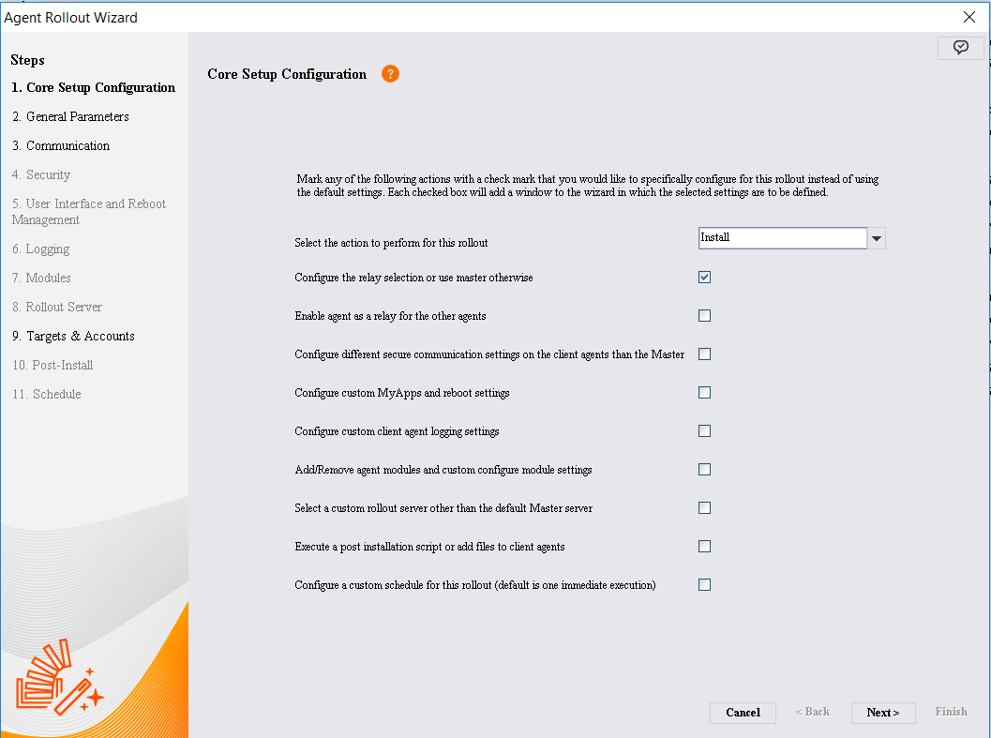The width and height of the screenshot is (991, 738).
Task: Enable agent as a relay checkbox
Action: (x=704, y=316)
